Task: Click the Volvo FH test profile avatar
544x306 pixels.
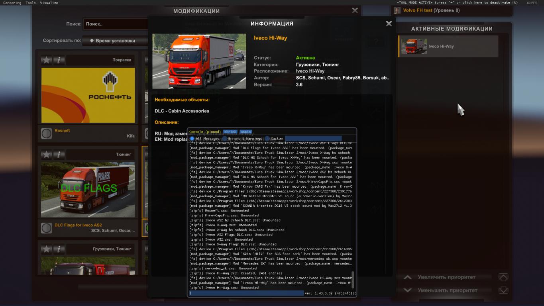Action: [397, 11]
